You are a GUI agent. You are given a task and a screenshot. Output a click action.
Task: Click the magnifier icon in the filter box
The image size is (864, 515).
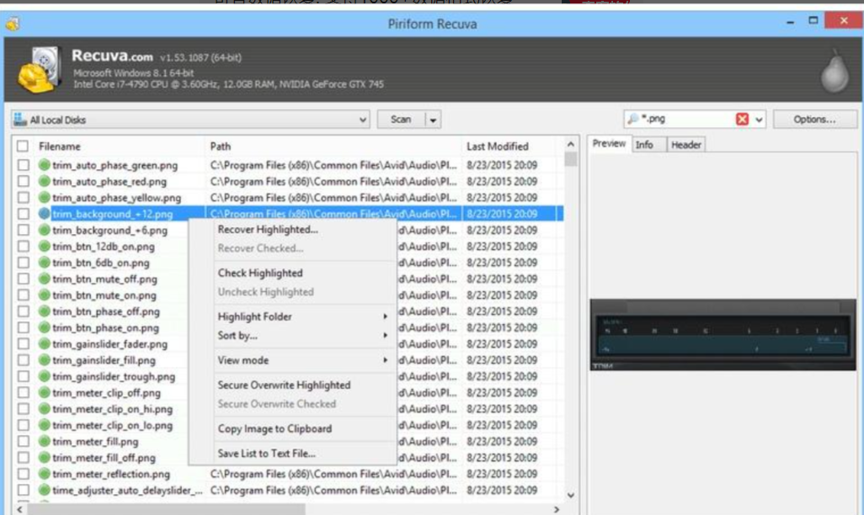pos(632,119)
